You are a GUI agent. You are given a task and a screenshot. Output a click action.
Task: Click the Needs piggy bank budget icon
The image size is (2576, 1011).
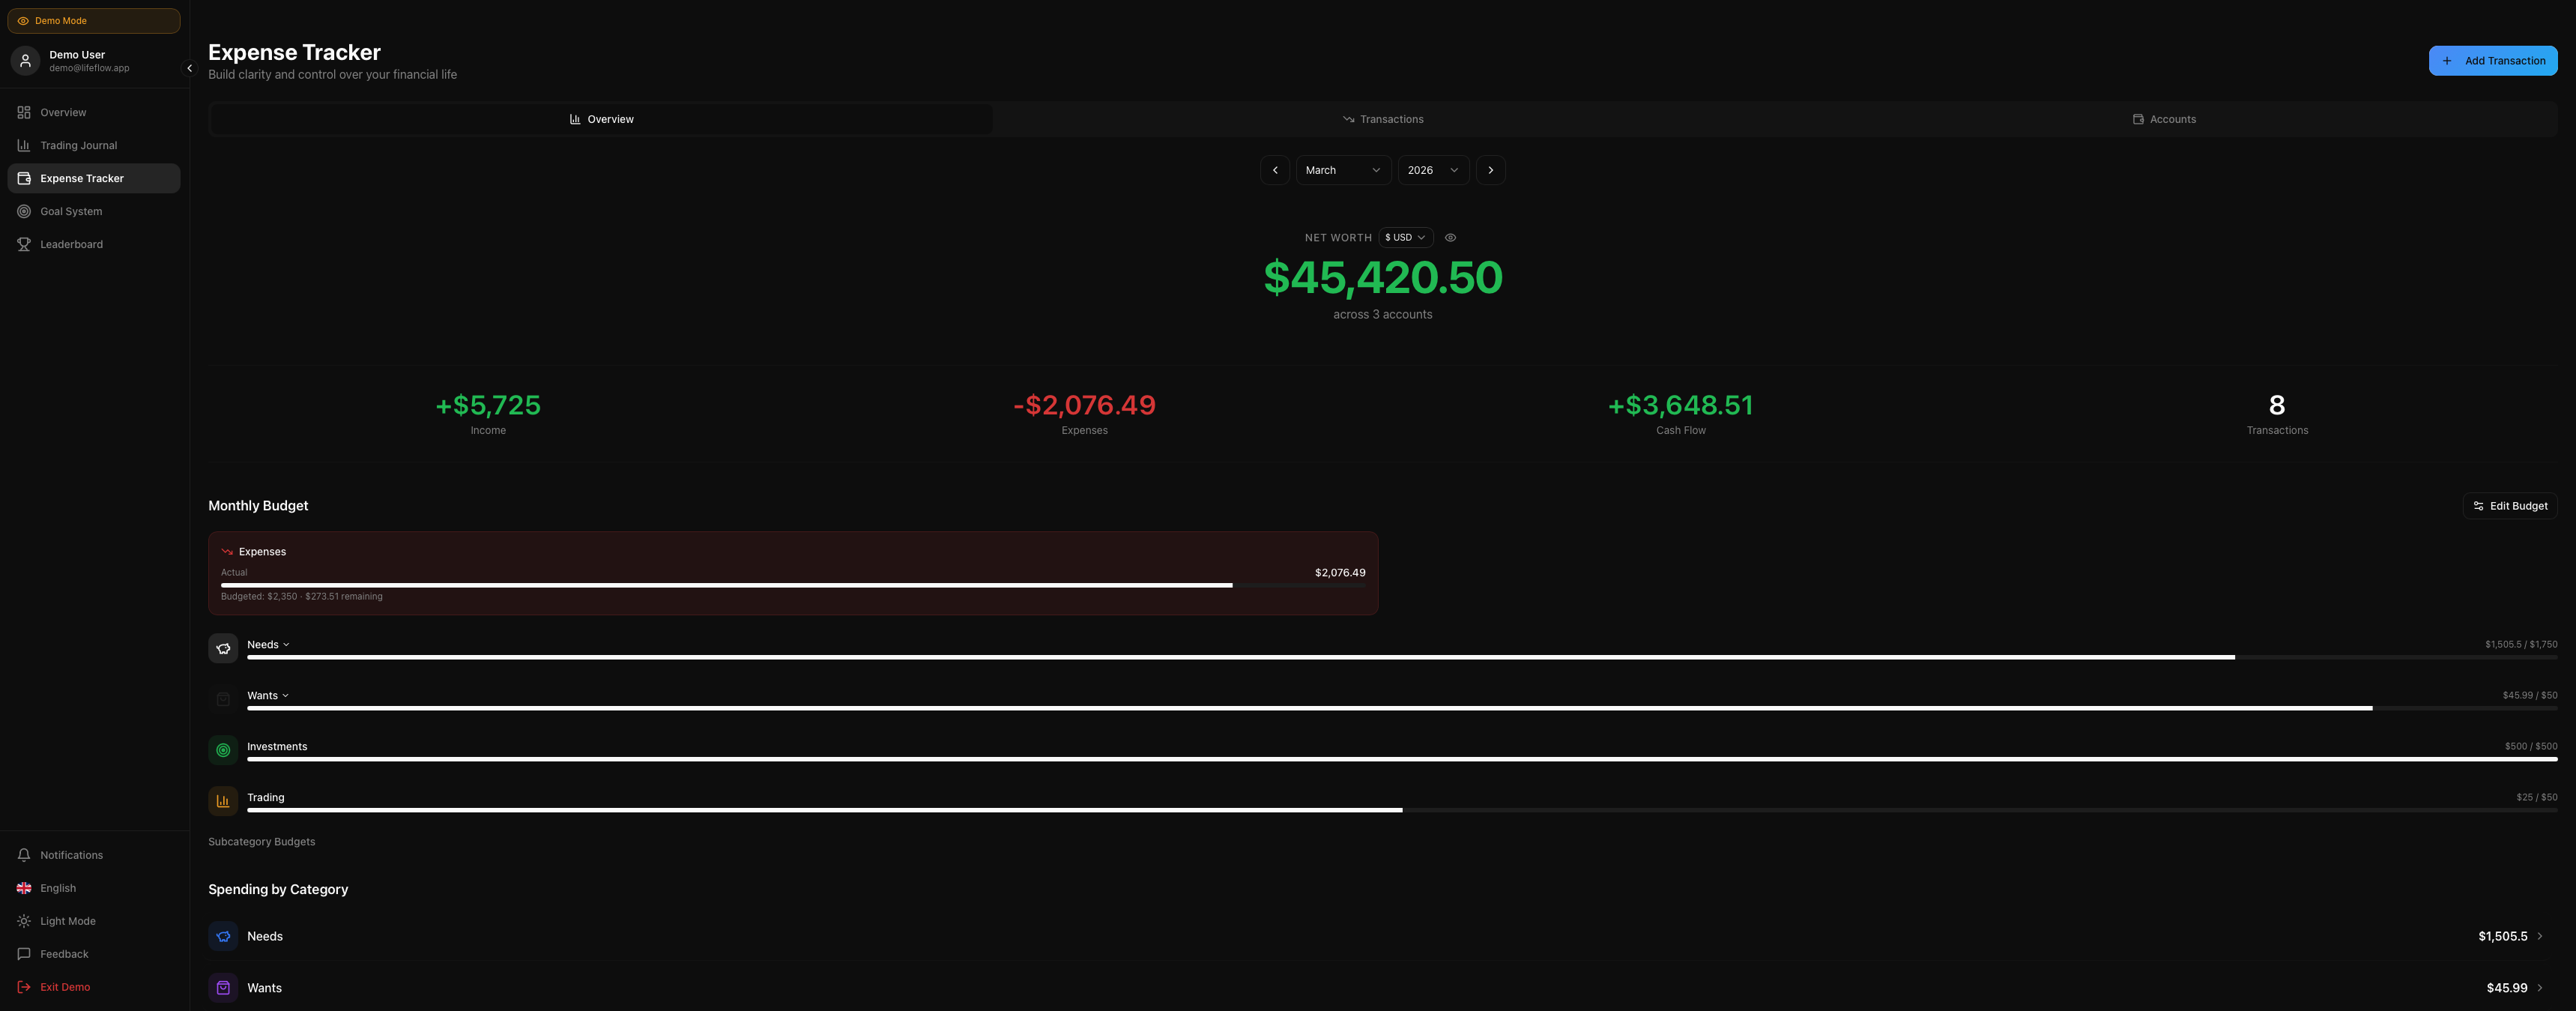click(x=223, y=648)
